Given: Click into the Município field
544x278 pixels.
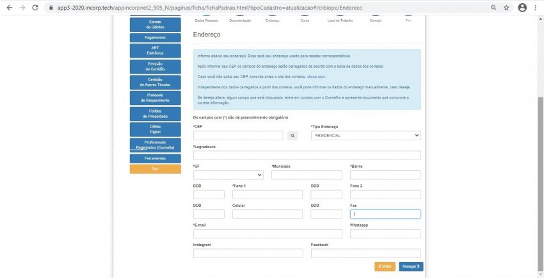Looking at the screenshot, I should (307, 175).
